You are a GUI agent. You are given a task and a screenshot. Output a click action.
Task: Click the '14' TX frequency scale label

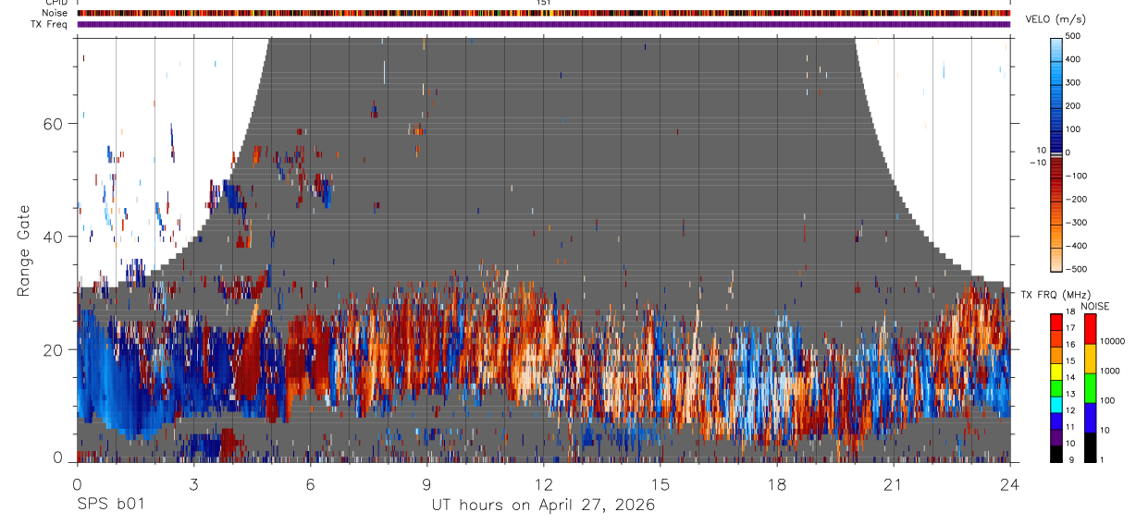click(1071, 377)
